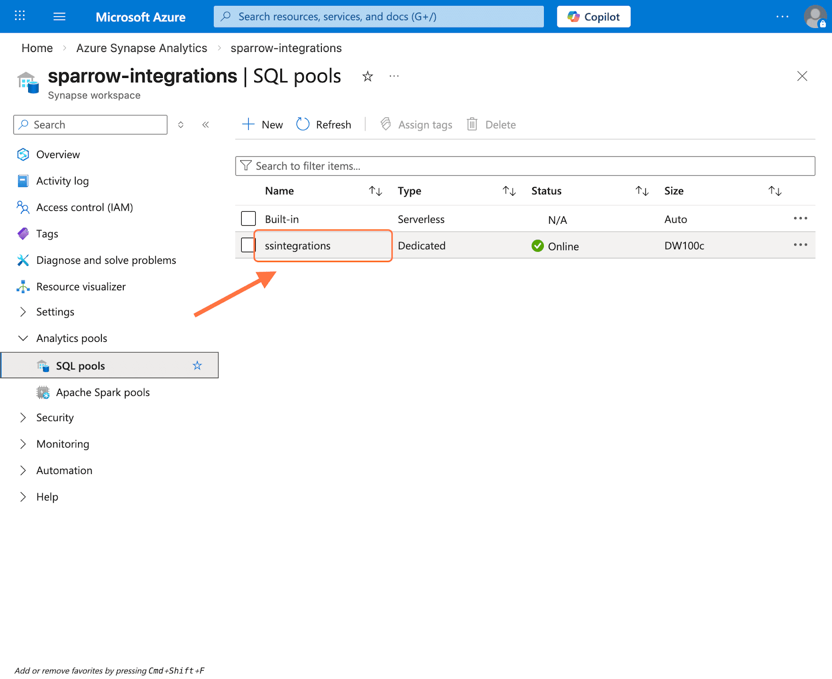Toggle the SQL pools favorite star in the sidebar
Screen dimensions: 832x679
[x=197, y=366]
